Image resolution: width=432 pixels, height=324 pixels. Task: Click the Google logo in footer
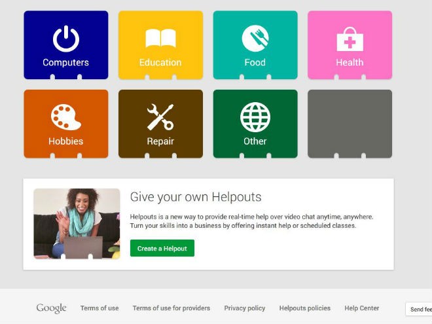click(x=51, y=308)
